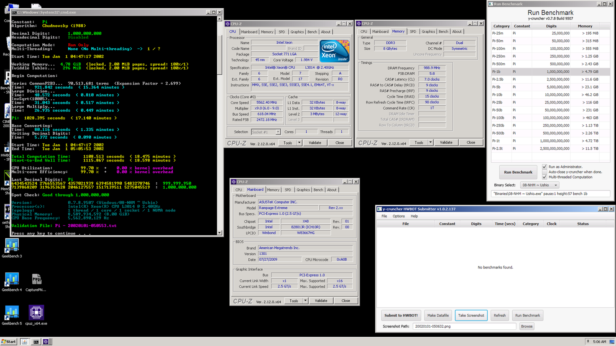
Task: Click the Run Benchmark window title icon
Action: coord(491,4)
